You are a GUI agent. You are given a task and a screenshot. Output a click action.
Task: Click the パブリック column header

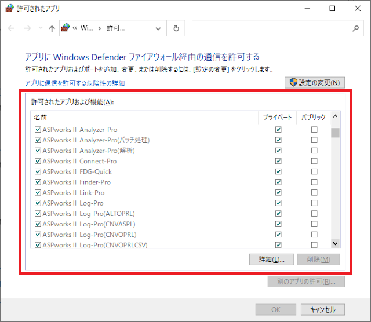point(313,118)
